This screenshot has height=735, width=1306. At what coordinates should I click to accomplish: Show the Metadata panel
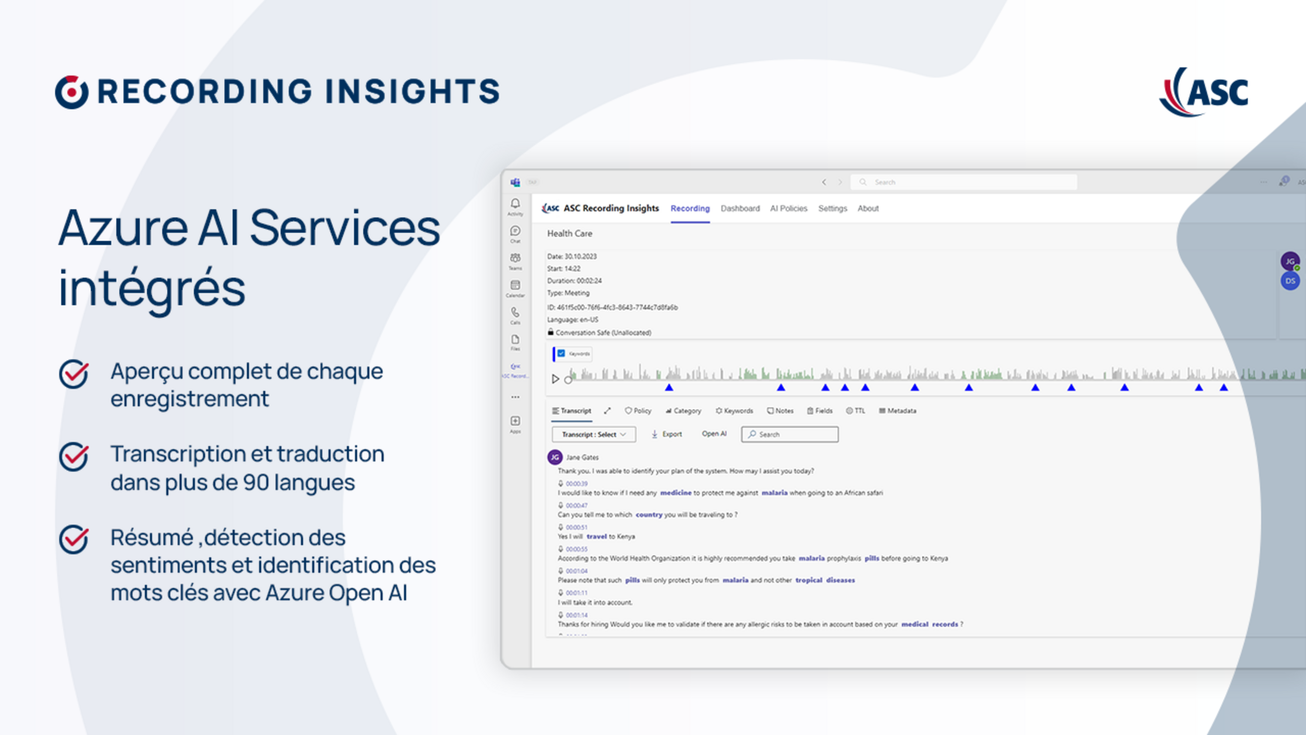(x=883, y=411)
